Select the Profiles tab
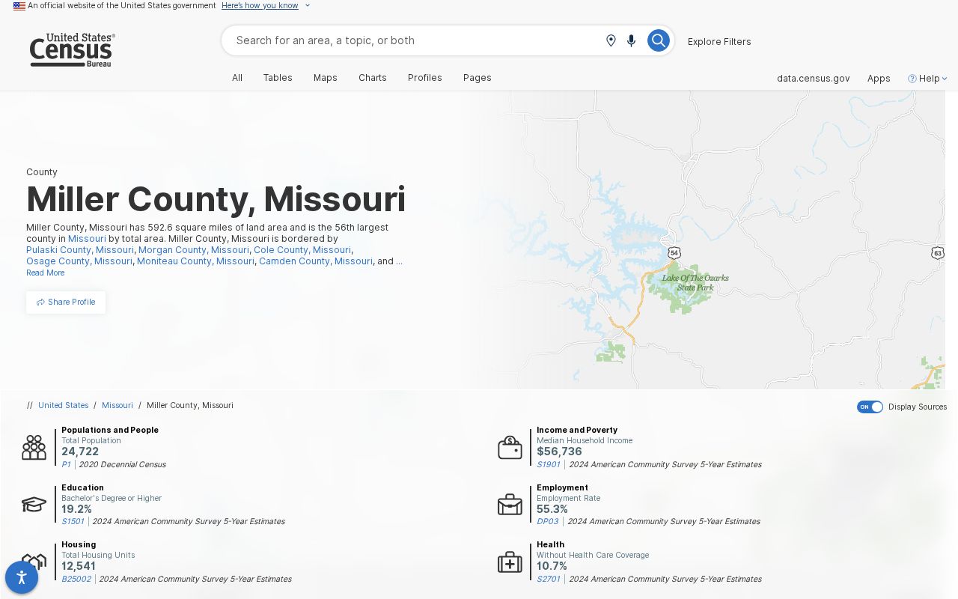958x599 pixels. (x=425, y=78)
